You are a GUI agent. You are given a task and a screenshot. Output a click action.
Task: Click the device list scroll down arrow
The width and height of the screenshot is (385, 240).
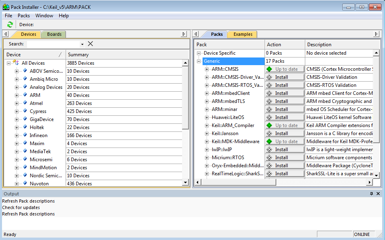tap(186, 183)
